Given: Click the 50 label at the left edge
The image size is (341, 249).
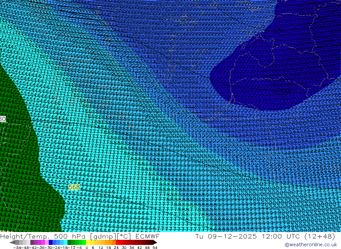Looking at the screenshot, I should click(3, 119).
